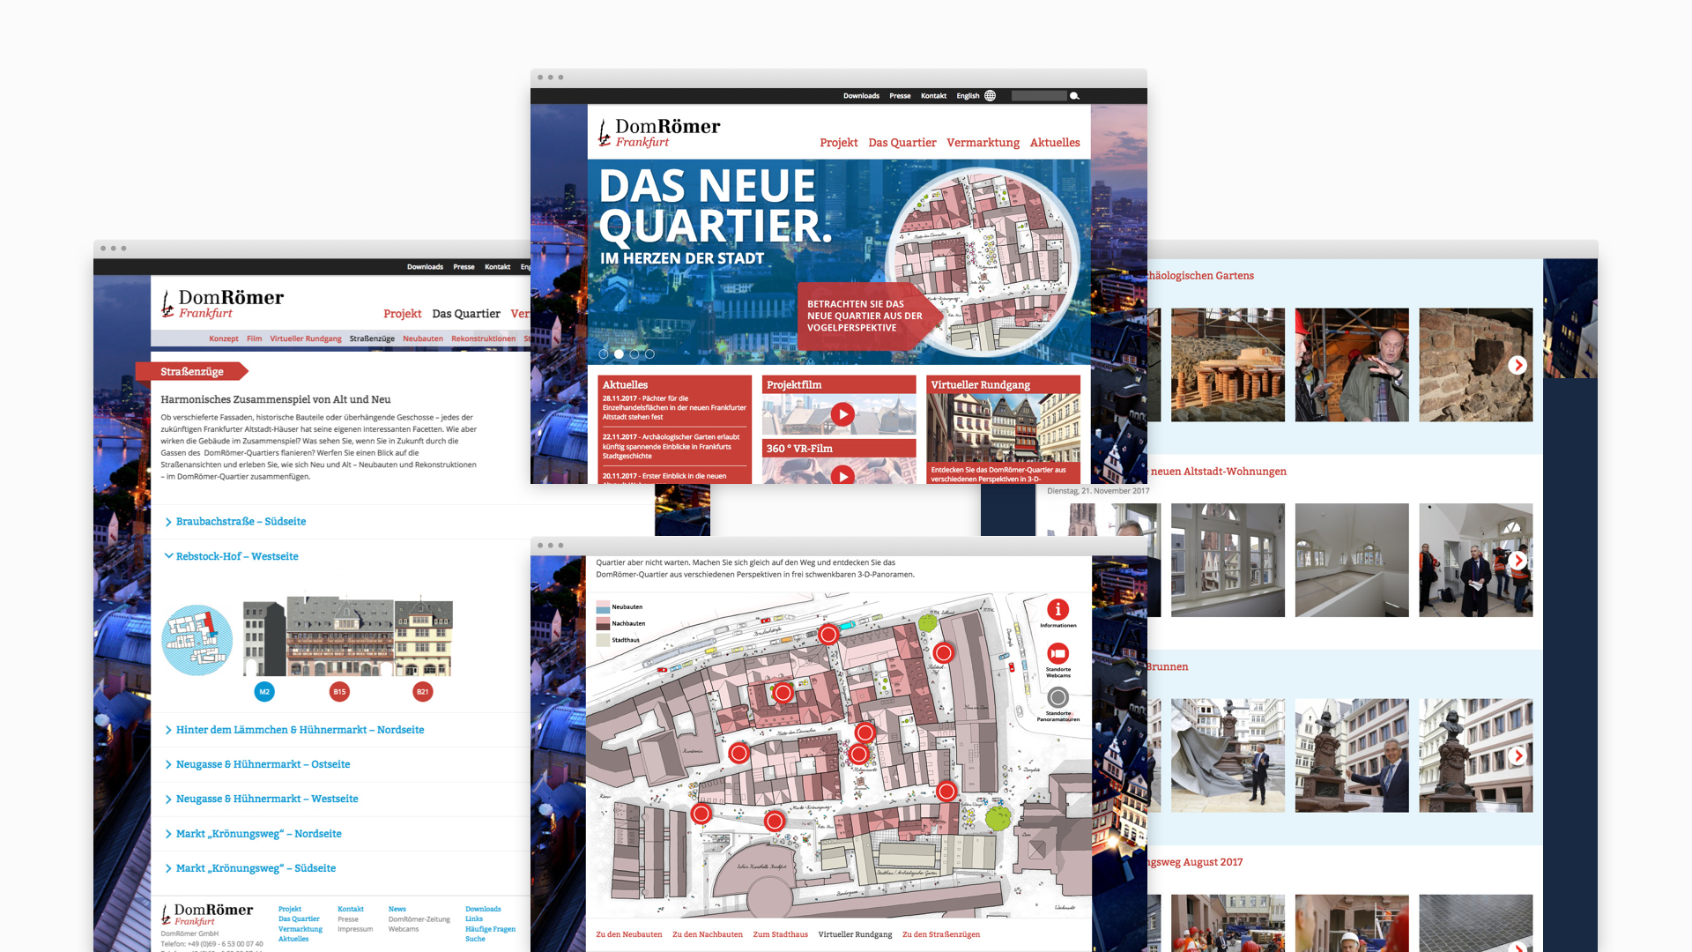Select the third carousel dot on the hero banner
Screen dimensions: 1692x952
(634, 354)
